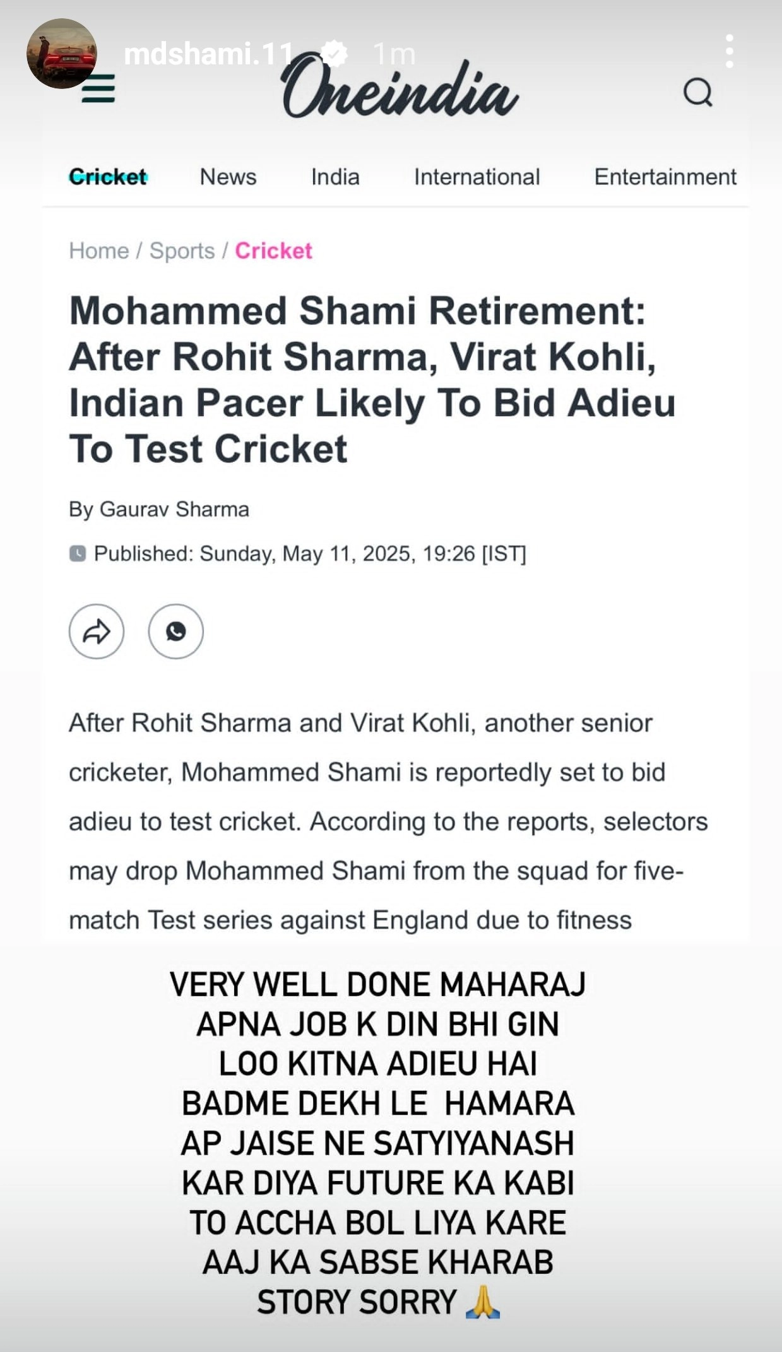
Task: Click the Sports breadcrumb link
Action: (x=182, y=250)
